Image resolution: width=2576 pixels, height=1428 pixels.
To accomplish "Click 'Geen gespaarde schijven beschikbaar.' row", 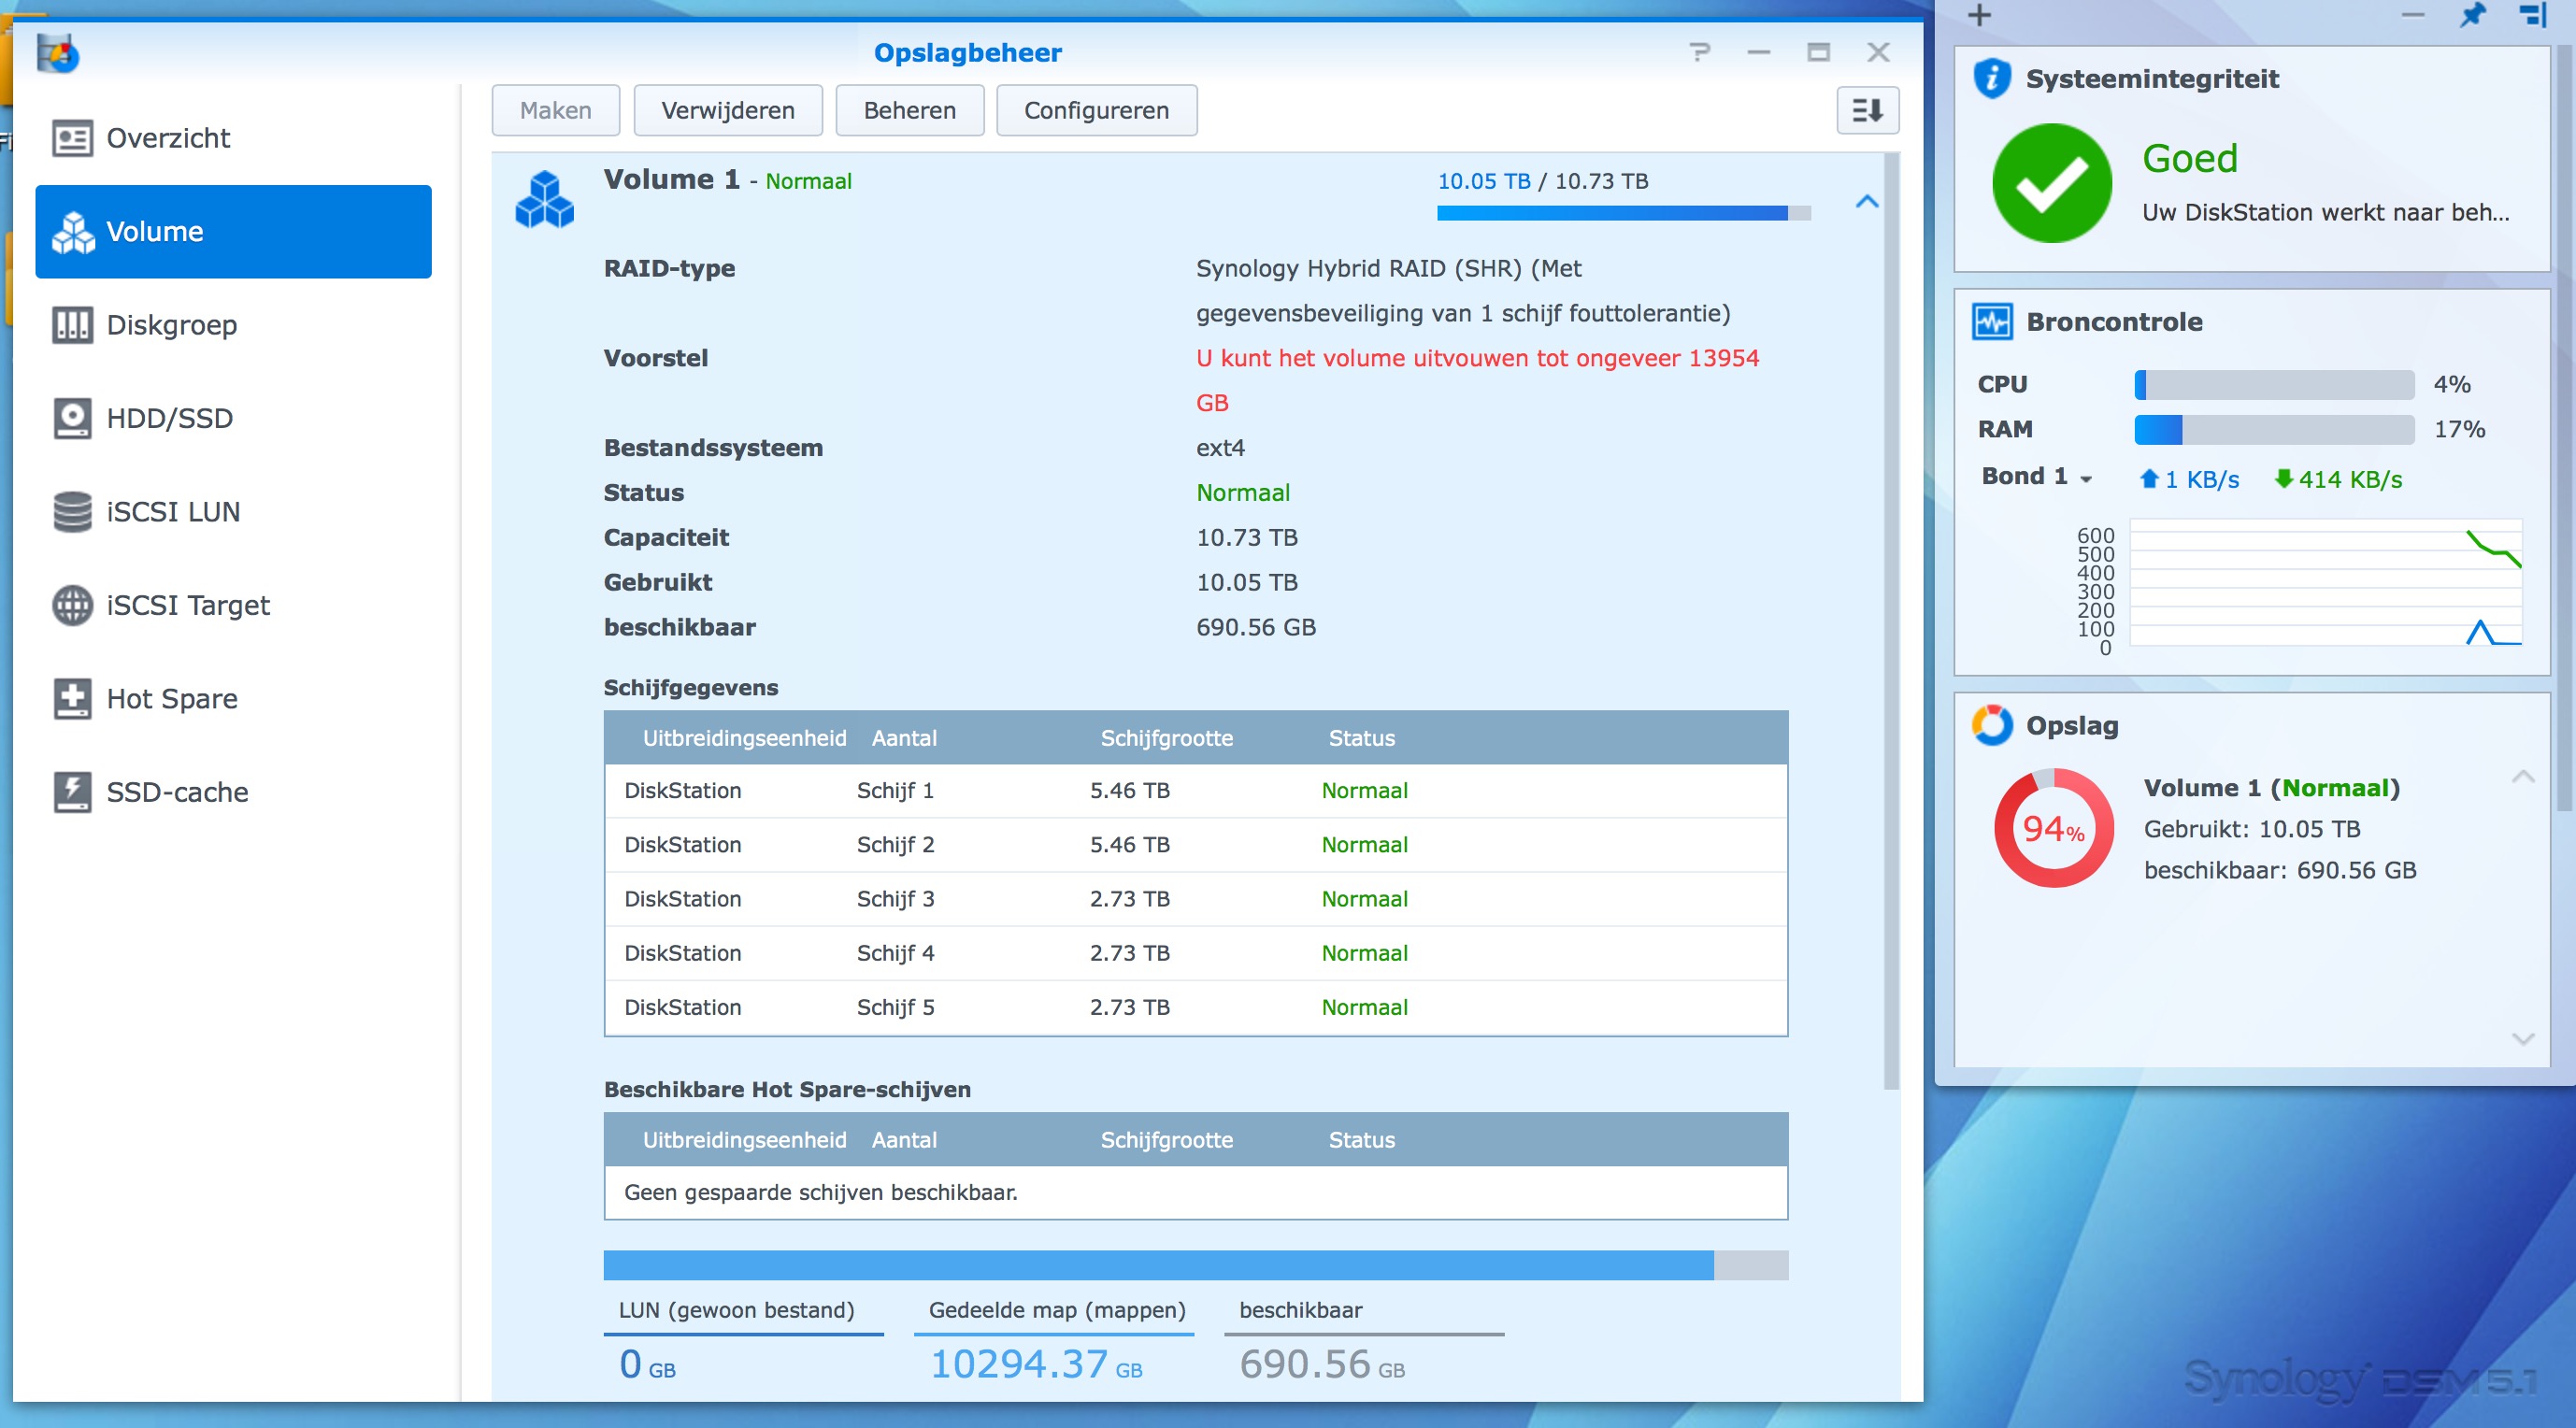I will coord(1196,1192).
